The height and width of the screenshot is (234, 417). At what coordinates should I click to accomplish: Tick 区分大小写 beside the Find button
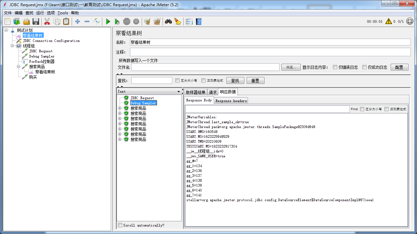362,109
